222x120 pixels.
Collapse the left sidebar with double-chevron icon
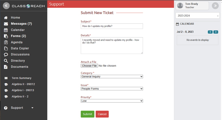(6, 6)
